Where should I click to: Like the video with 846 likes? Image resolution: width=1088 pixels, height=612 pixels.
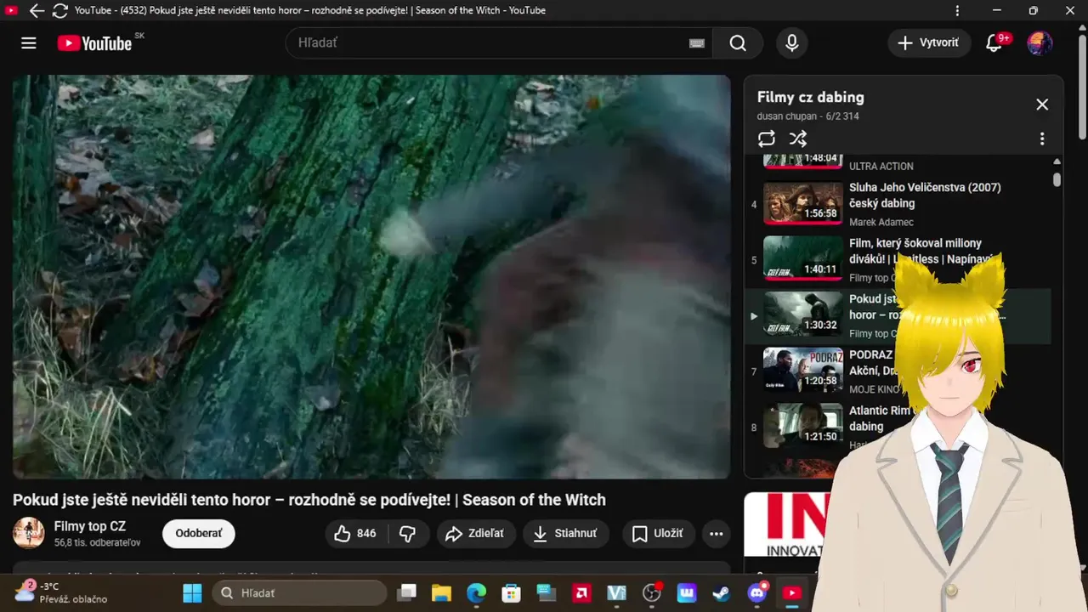click(x=356, y=533)
